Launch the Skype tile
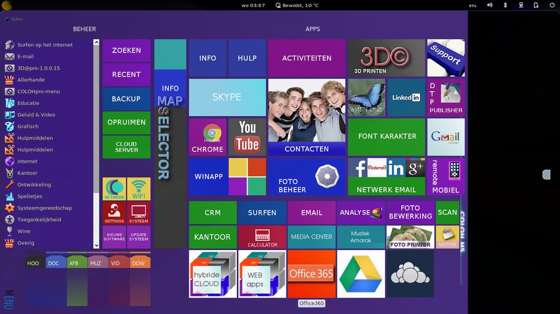The image size is (560, 314). pyautogui.click(x=227, y=97)
